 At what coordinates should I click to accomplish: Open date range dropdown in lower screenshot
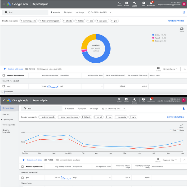(x=114, y=108)
